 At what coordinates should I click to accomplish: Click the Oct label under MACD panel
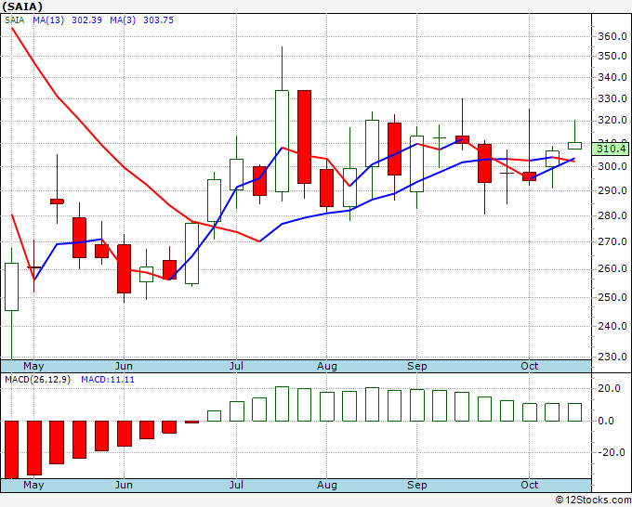point(529,485)
